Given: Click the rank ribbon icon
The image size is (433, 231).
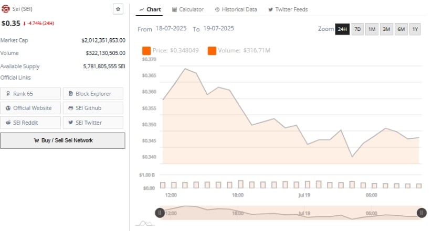Looking at the screenshot, I should pos(8,94).
